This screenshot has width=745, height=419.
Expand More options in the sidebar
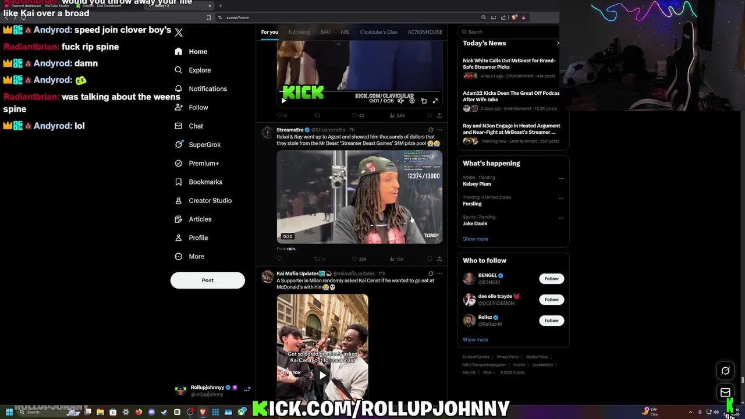coord(189,256)
